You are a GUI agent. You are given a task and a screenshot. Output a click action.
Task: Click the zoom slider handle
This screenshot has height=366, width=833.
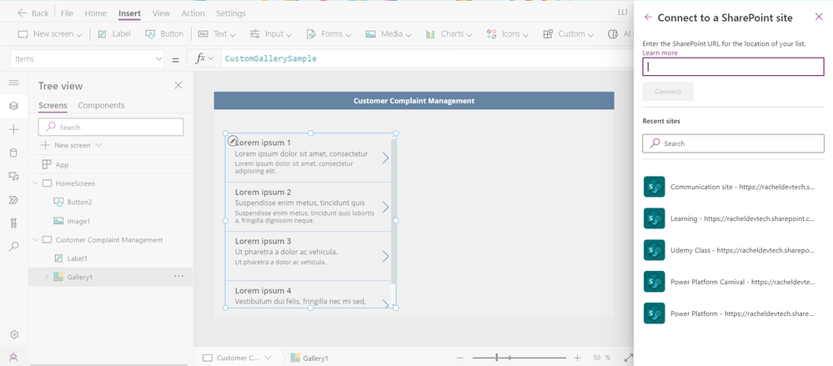pos(497,358)
